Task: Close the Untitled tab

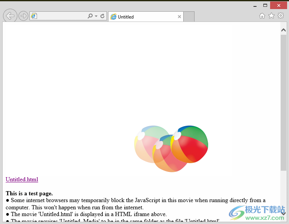Action: [179, 17]
